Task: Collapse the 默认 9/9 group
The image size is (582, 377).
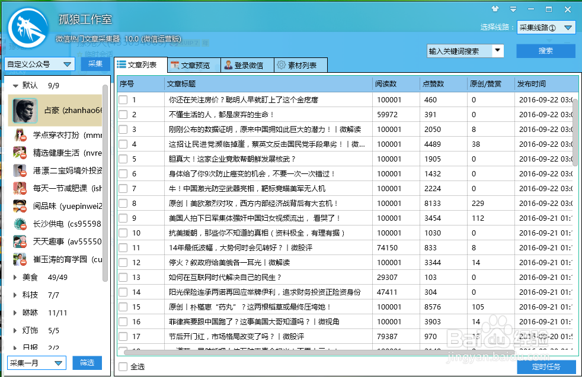Action: click(15, 86)
